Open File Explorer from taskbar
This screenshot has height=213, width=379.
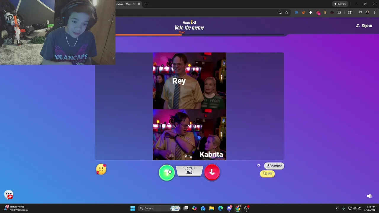[212, 208]
